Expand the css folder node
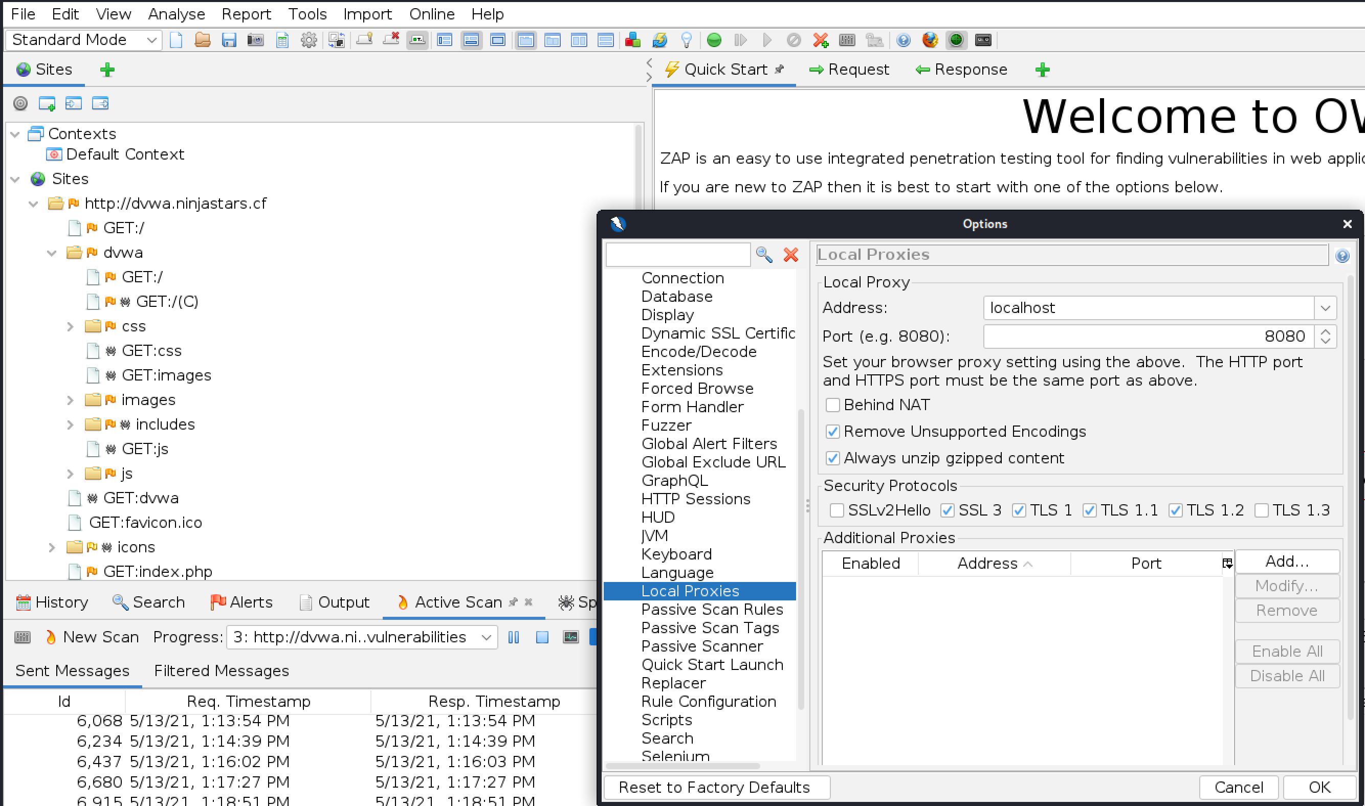This screenshot has height=806, width=1365. 70,326
